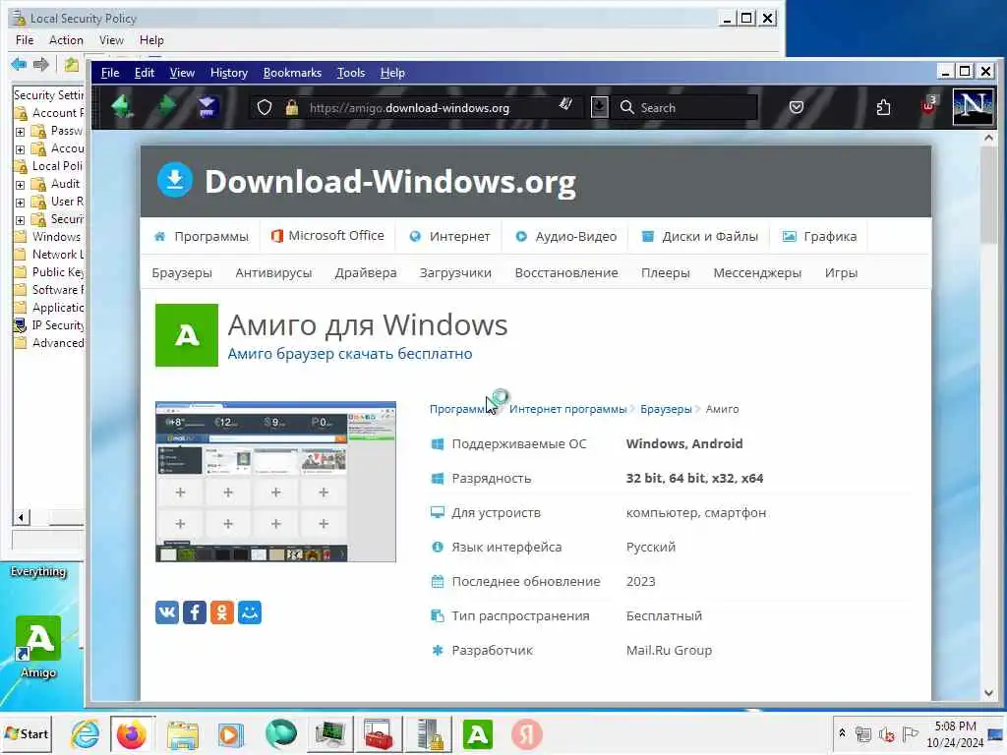Open the Аудио-Видео category
Image resolution: width=1007 pixels, height=755 pixels.
point(565,236)
